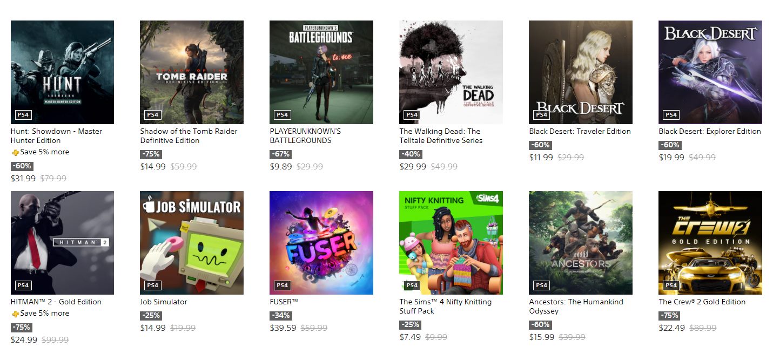Select The Sims 4 Nifty Knitting cover
773x354 pixels.
(x=451, y=243)
